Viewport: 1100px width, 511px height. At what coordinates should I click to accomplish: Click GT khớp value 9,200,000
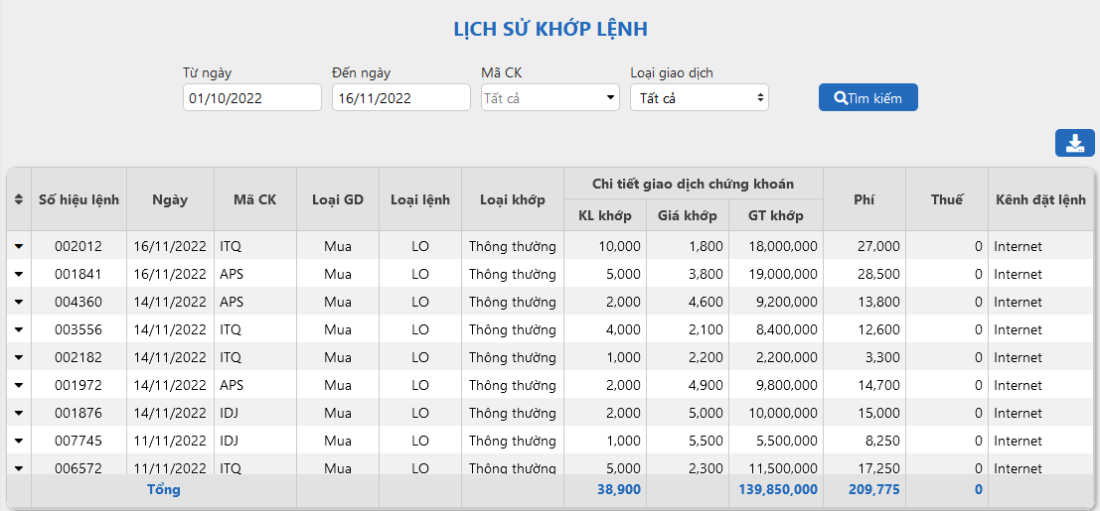point(785,302)
